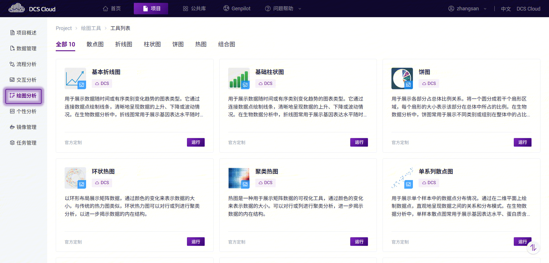The width and height of the screenshot is (549, 263).
Task: Click the 基本折线图 line chart thumbnail
Action: [x=75, y=78]
